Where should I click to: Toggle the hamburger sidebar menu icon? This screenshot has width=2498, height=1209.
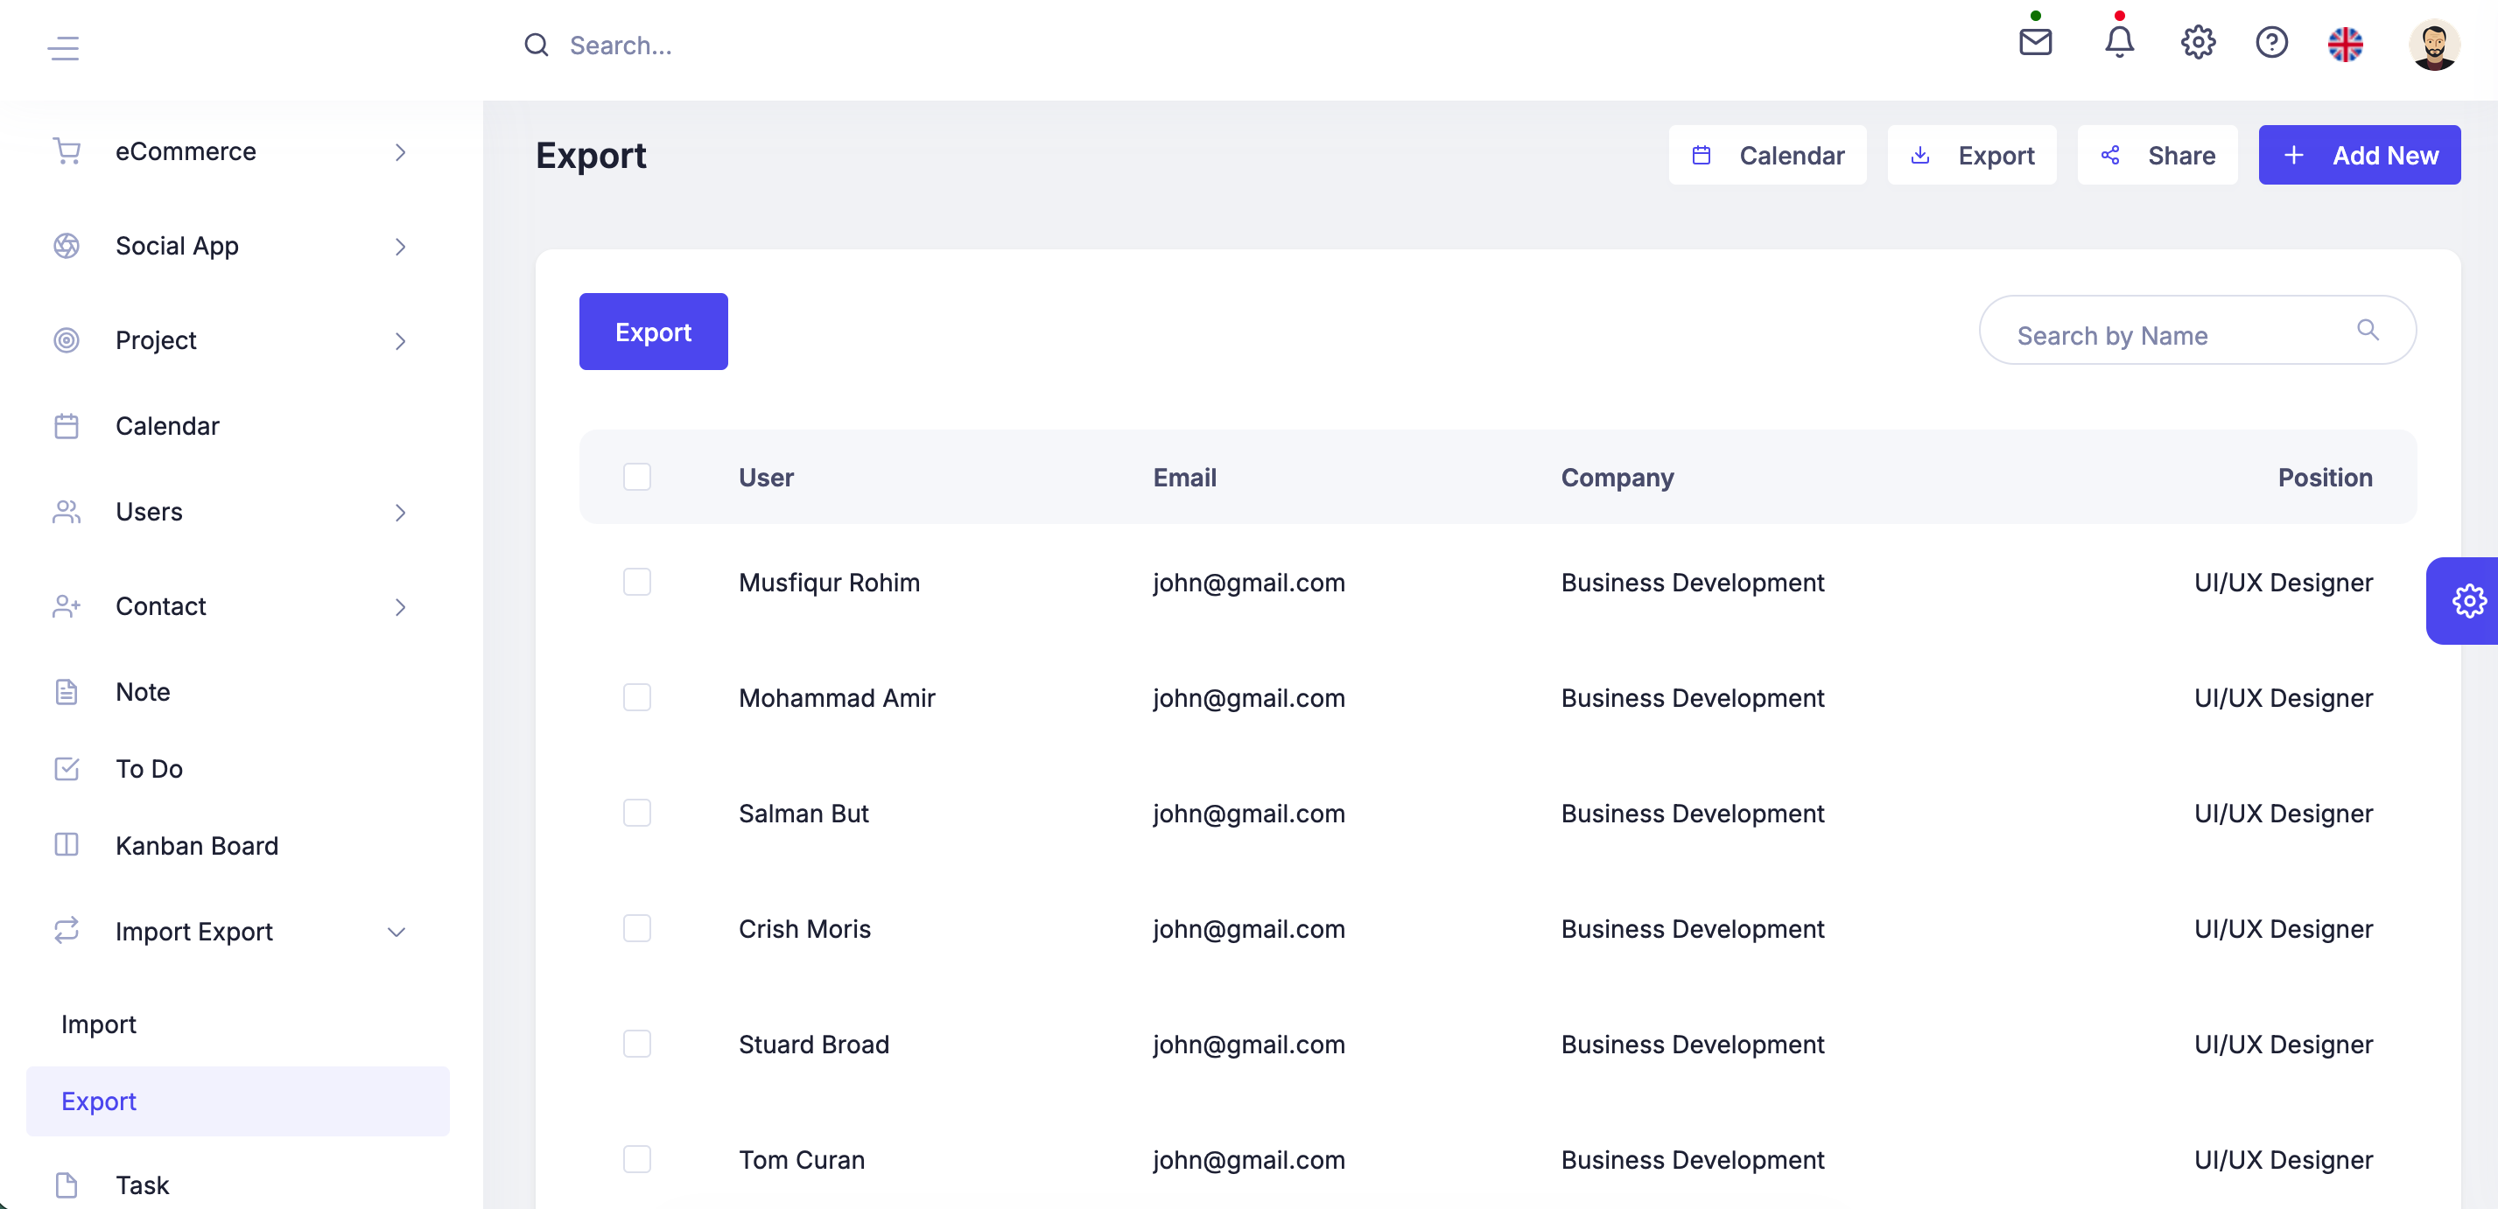pyautogui.click(x=64, y=47)
